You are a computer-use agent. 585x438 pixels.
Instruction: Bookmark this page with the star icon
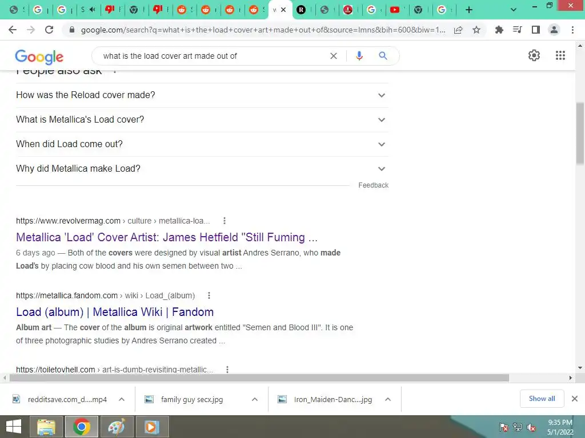point(476,30)
